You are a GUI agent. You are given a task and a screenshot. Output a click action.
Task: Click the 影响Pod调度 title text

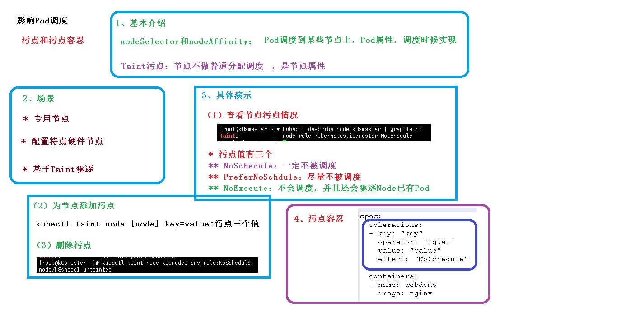click(42, 20)
